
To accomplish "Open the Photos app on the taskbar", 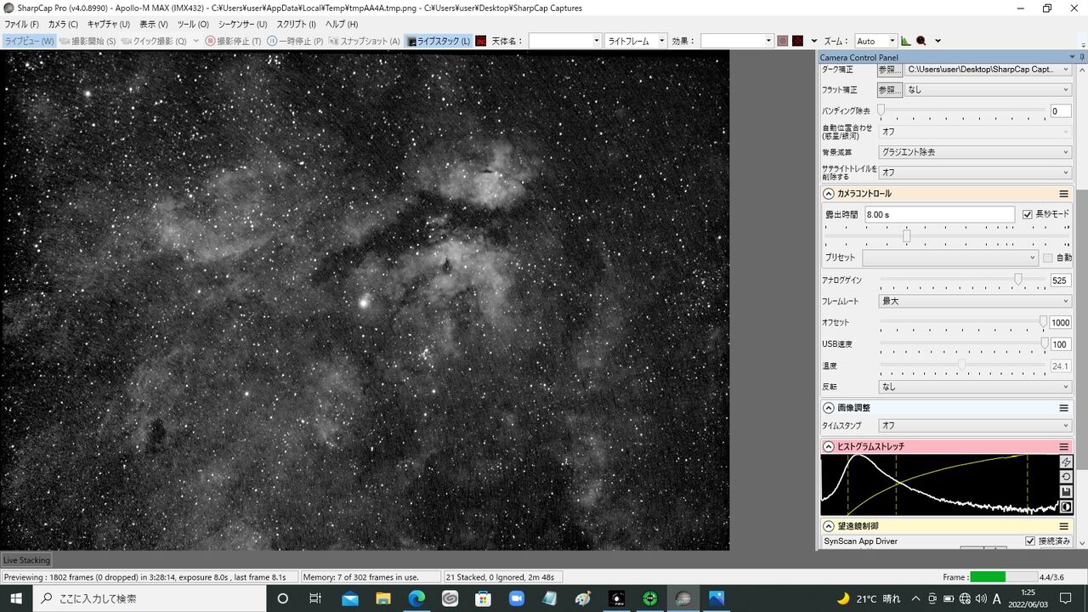I will [x=716, y=598].
